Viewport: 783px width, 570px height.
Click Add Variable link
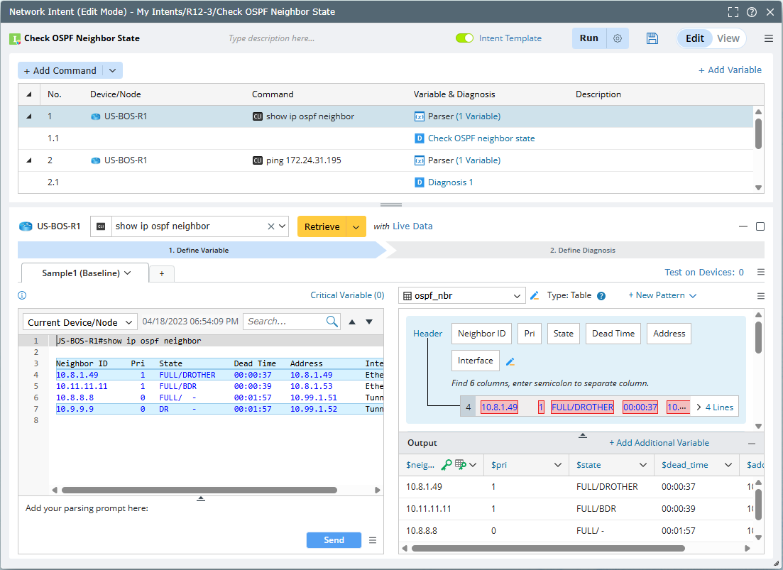click(730, 70)
